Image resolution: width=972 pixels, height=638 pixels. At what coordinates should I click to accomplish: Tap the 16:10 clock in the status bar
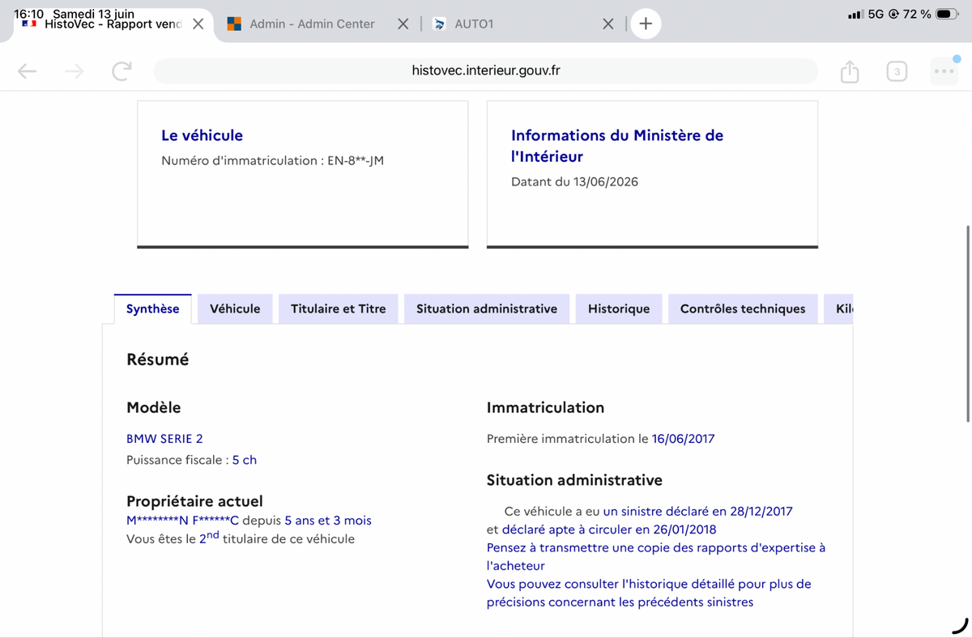point(28,14)
